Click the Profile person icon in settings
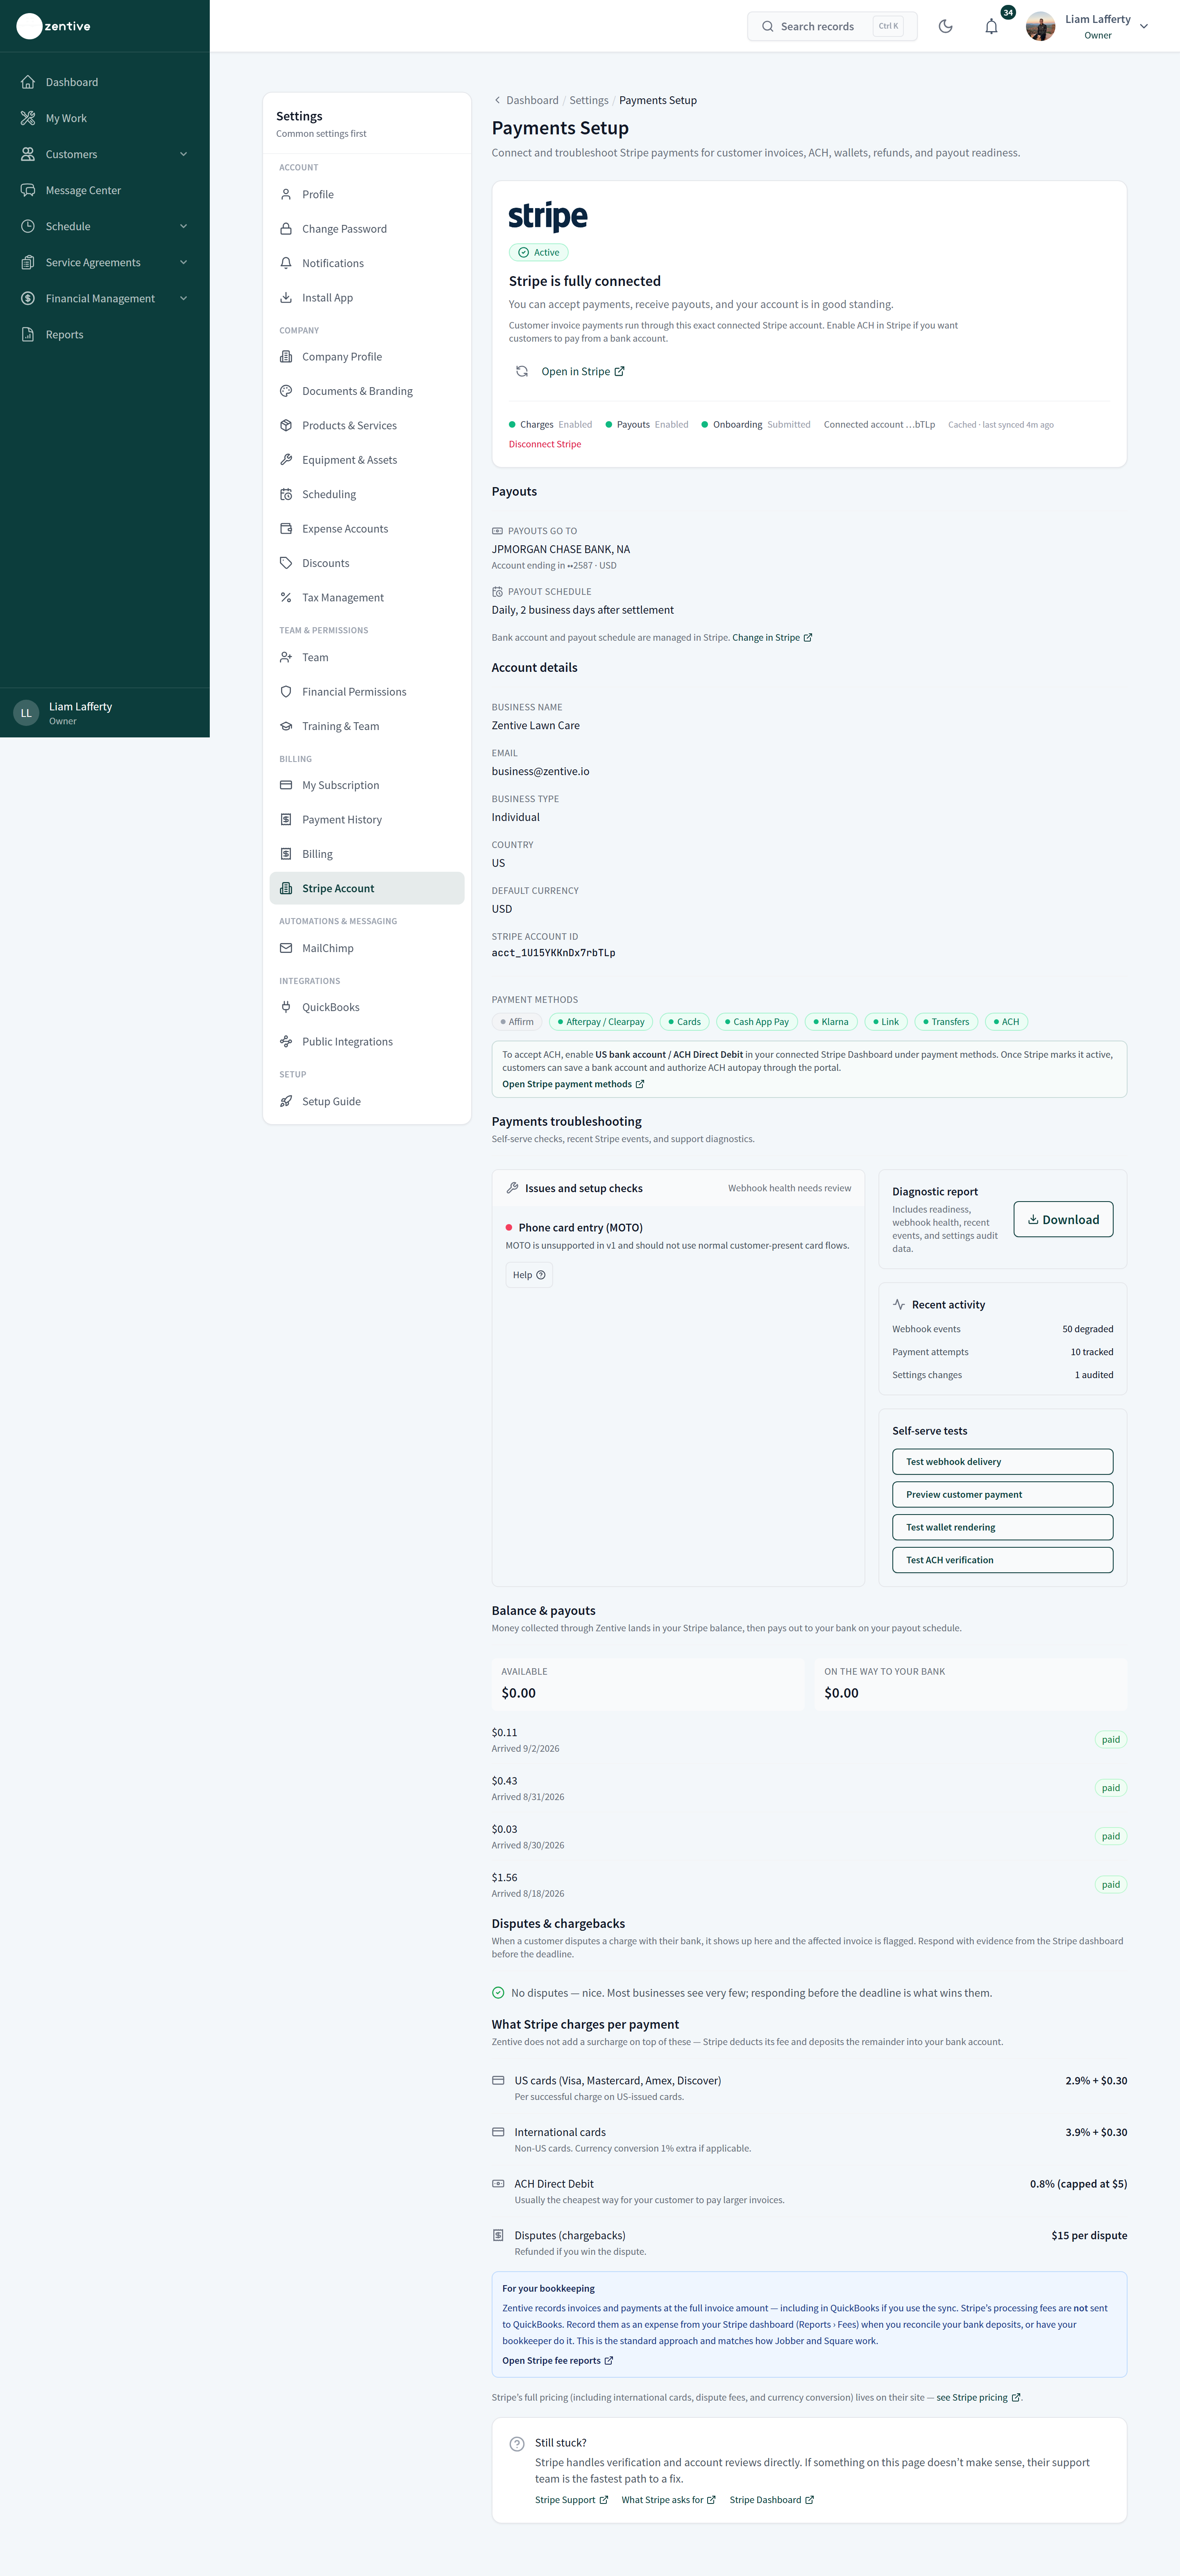 coord(286,194)
